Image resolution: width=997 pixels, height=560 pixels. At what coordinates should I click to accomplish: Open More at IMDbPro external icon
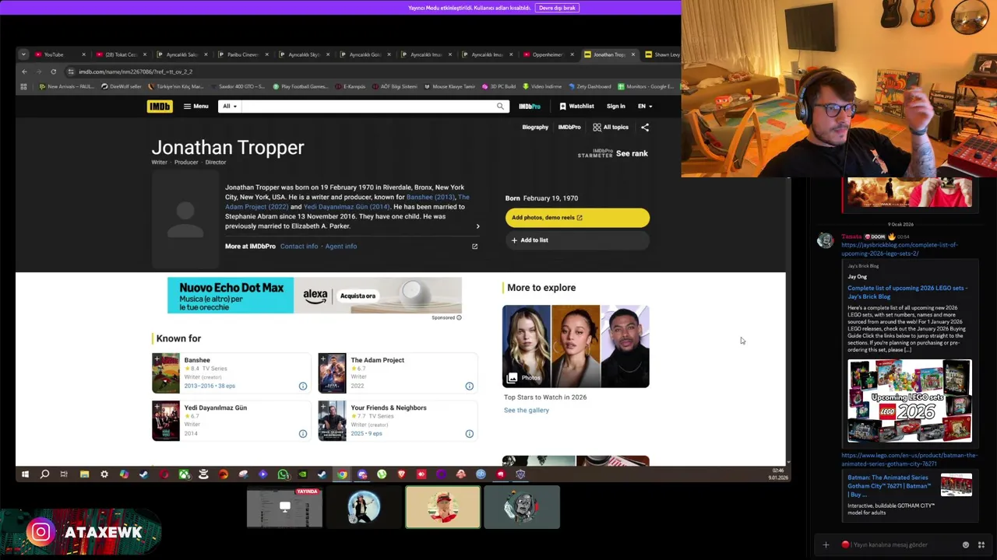[474, 247]
